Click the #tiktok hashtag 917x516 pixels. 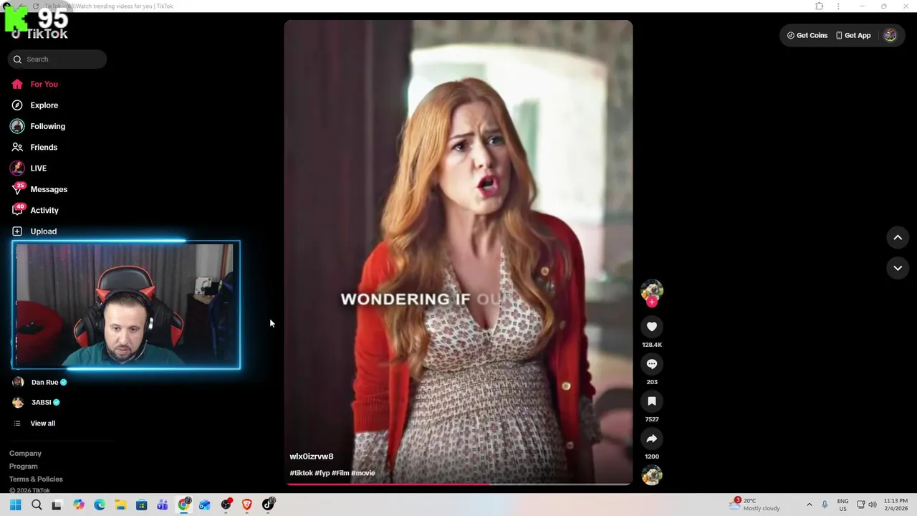click(301, 473)
